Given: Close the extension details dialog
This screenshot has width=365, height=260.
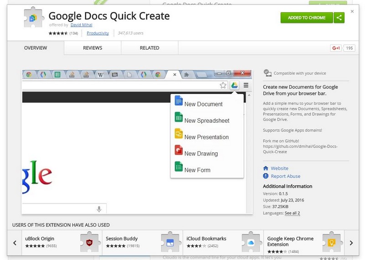Looking at the screenshot, I should [x=352, y=11].
